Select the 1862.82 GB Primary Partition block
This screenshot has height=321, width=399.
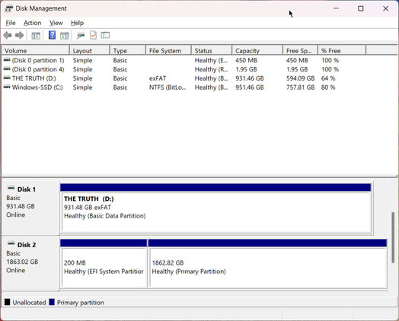[x=267, y=264]
